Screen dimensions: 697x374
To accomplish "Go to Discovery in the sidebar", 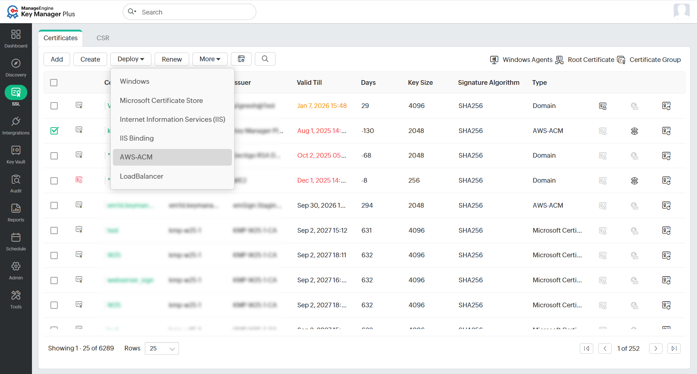I will pos(16,67).
